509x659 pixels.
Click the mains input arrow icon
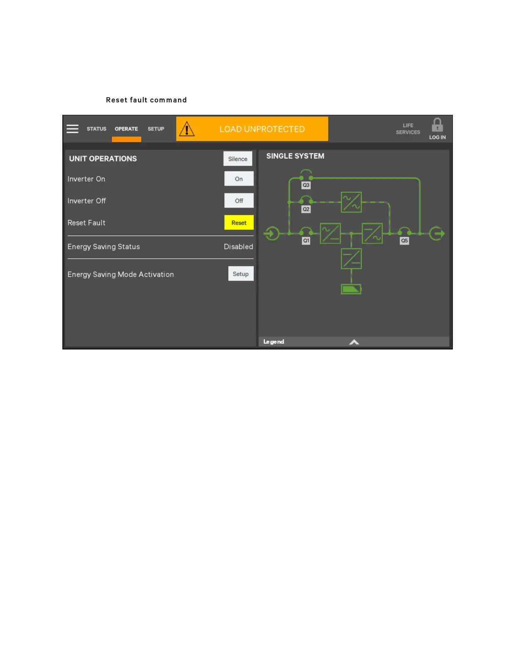(272, 233)
